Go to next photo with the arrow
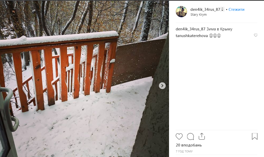Screen dimensions: 264x157 [x=162, y=86]
